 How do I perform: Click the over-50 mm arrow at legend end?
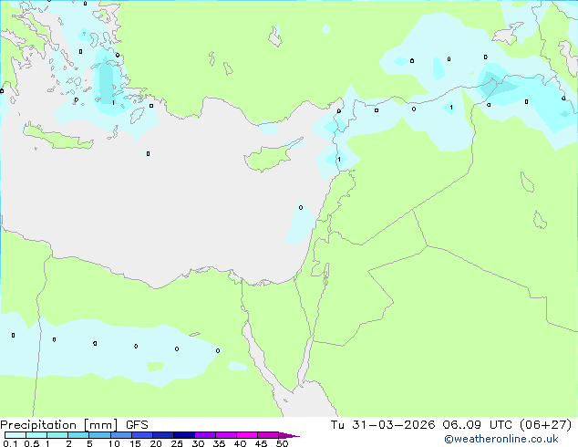pyautogui.click(x=289, y=435)
